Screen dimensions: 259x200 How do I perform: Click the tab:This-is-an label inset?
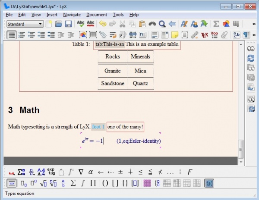point(109,44)
